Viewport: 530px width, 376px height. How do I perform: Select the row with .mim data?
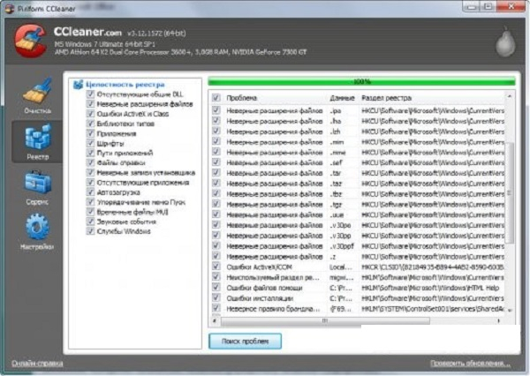click(358, 142)
